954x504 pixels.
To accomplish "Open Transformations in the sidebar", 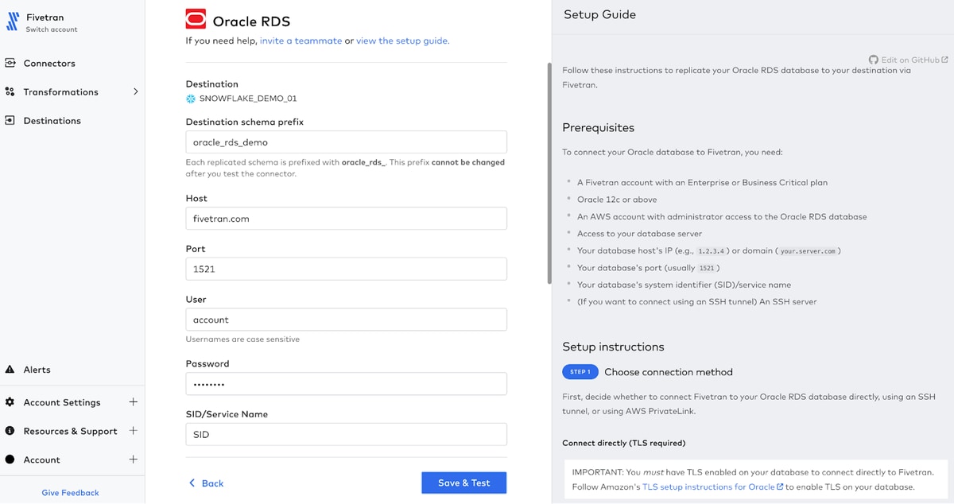I will tap(61, 92).
